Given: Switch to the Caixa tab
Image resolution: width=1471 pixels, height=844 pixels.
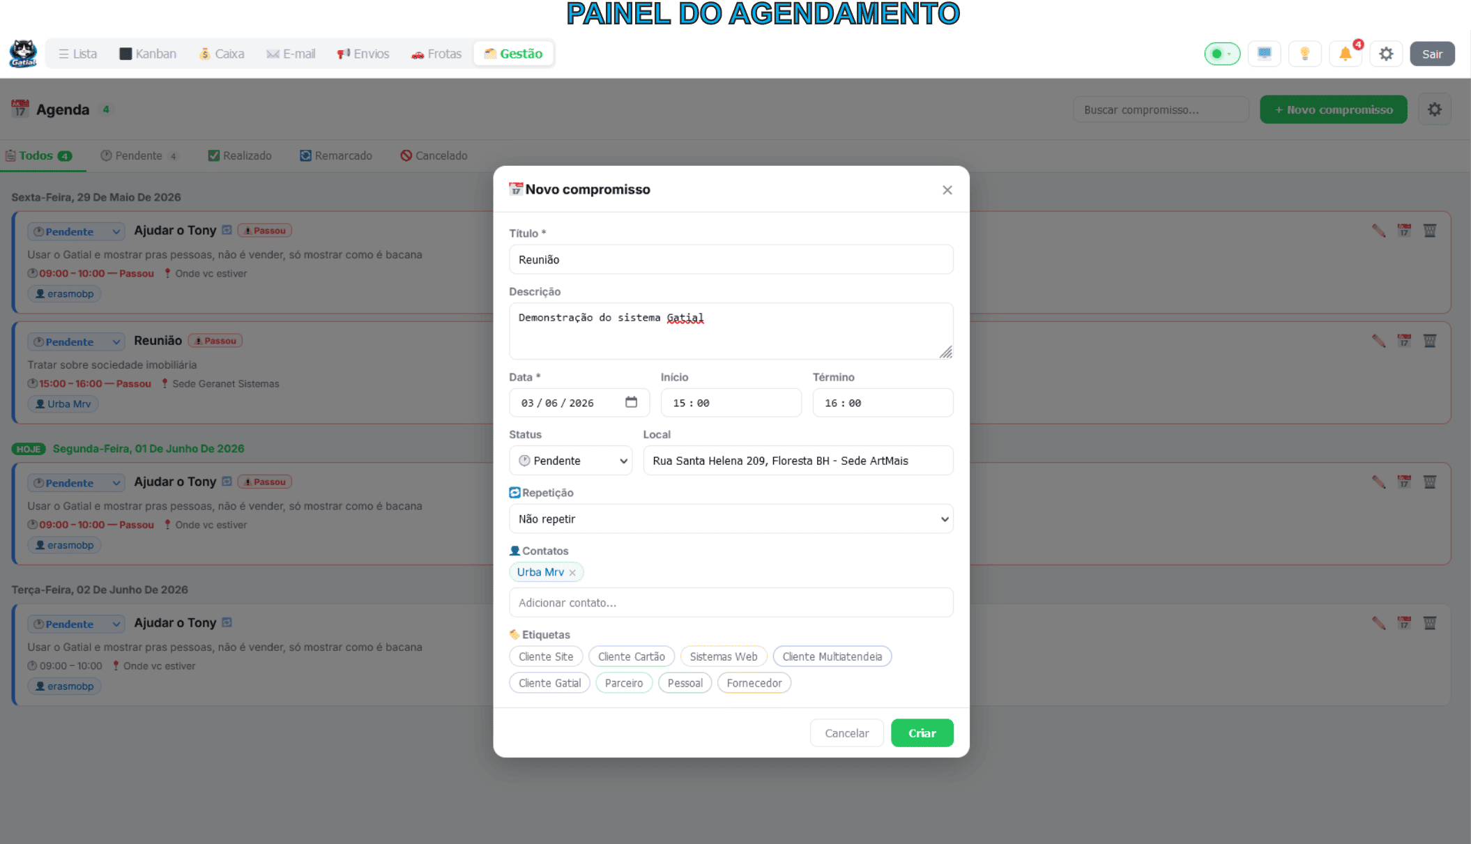Looking at the screenshot, I should tap(222, 54).
